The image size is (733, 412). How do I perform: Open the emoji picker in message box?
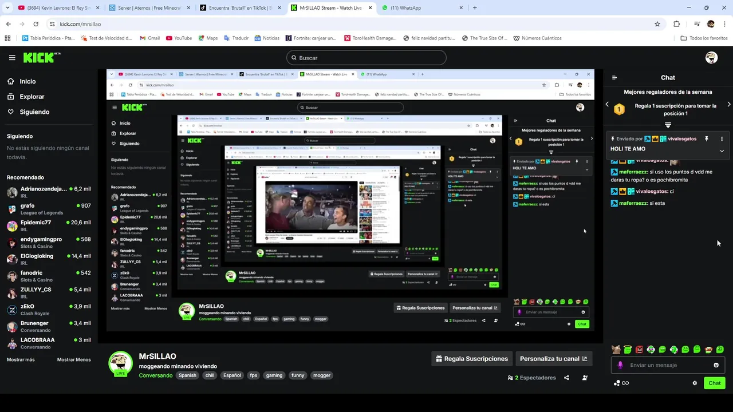pyautogui.click(x=716, y=365)
